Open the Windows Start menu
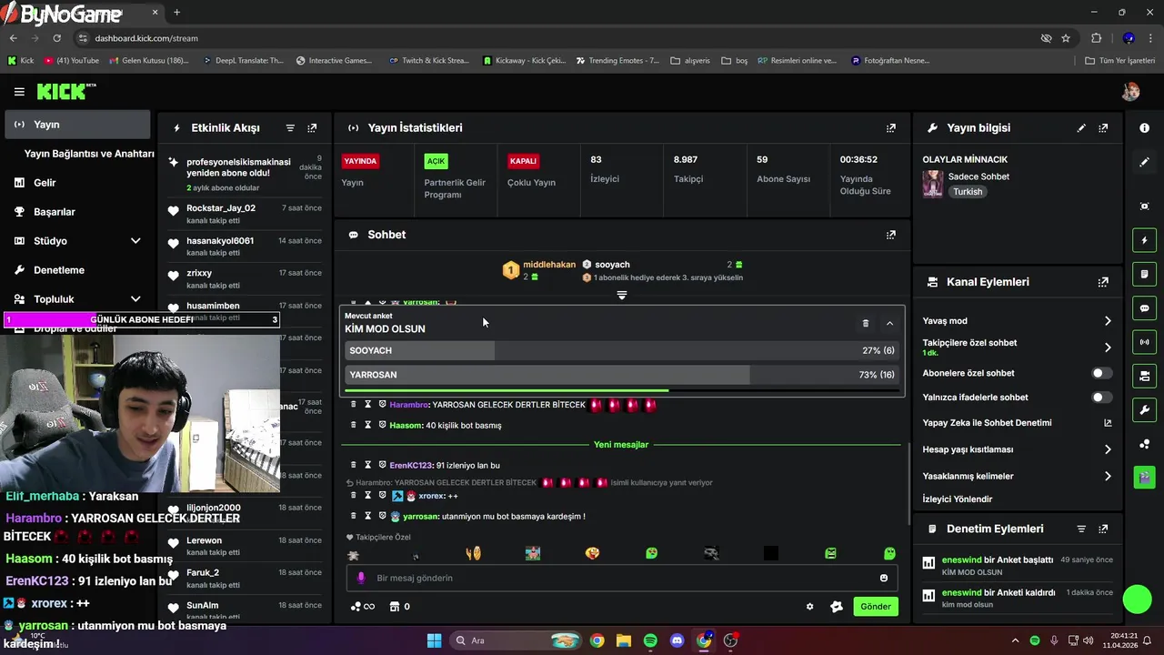Viewport: 1164px width, 655px height. pyautogui.click(x=434, y=640)
